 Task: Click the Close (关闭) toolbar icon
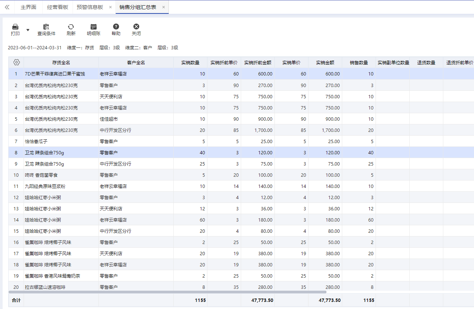[136, 27]
